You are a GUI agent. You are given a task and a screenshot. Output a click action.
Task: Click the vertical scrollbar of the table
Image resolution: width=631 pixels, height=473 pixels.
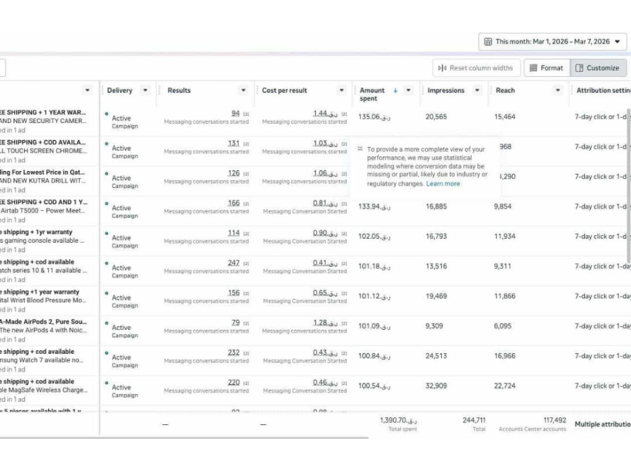[x=628, y=185]
